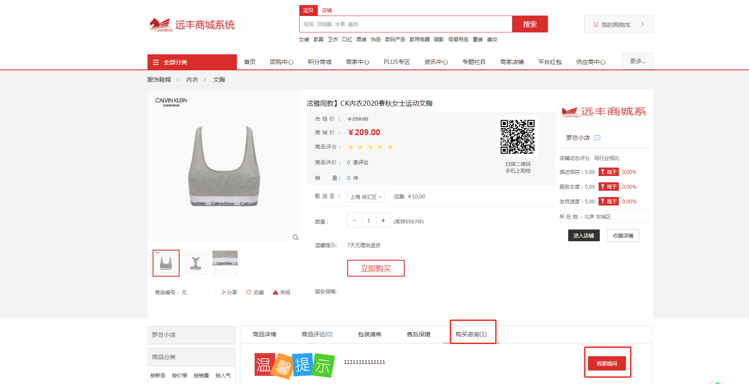The width and height of the screenshot is (749, 384).
Task: Click the warning triangle report icon 举报
Action: pyautogui.click(x=275, y=292)
